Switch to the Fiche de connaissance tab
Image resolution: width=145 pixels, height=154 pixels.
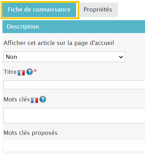[39, 10]
